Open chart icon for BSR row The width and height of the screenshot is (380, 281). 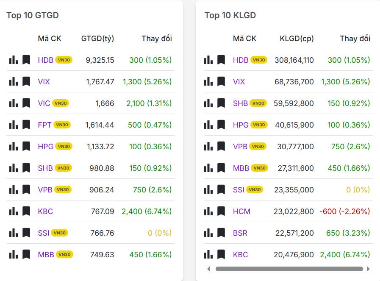point(208,233)
